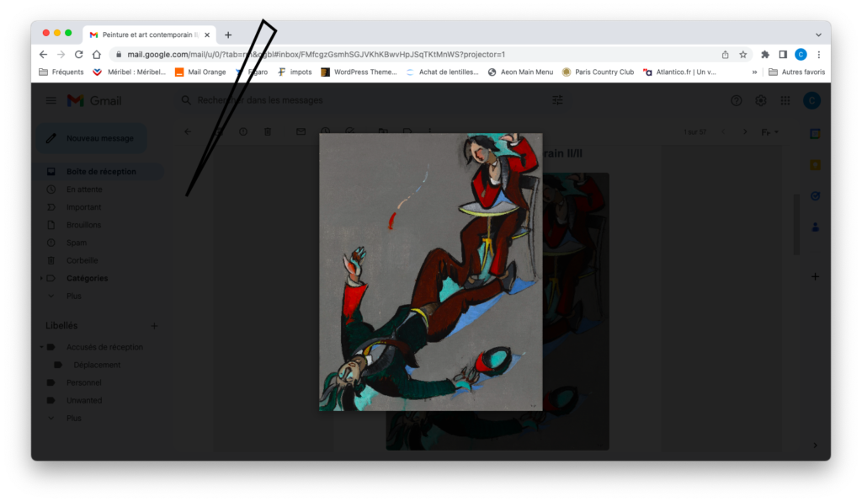
Task: Click the Gmail logo
Action: coord(94,100)
